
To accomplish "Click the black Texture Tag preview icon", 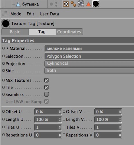I will (x=6, y=24).
